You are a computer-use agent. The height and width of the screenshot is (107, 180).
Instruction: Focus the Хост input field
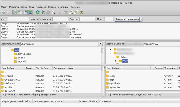click(18, 19)
